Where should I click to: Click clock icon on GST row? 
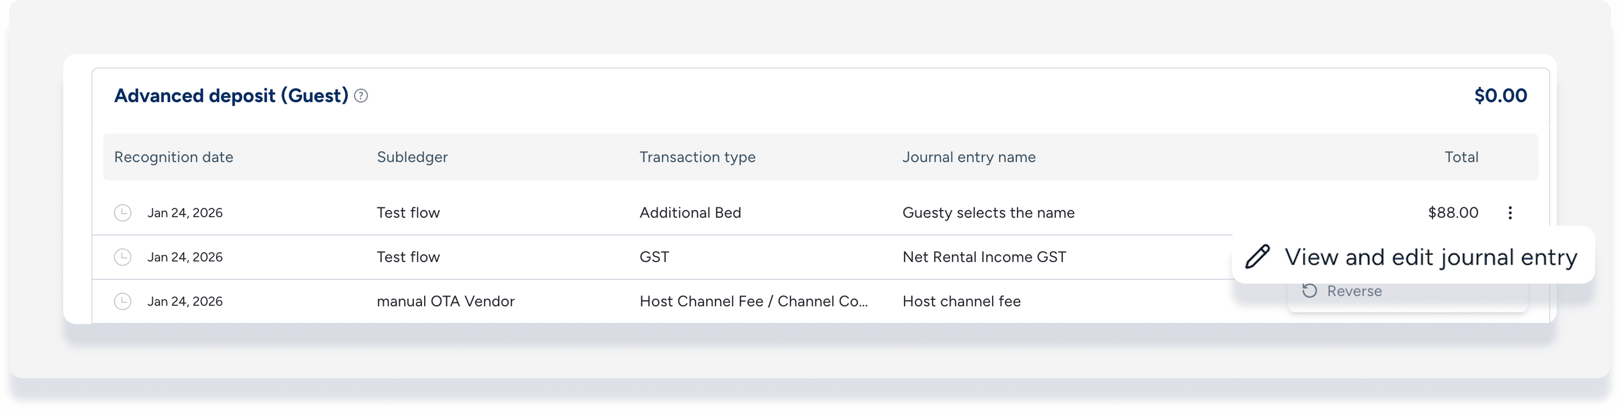click(123, 257)
